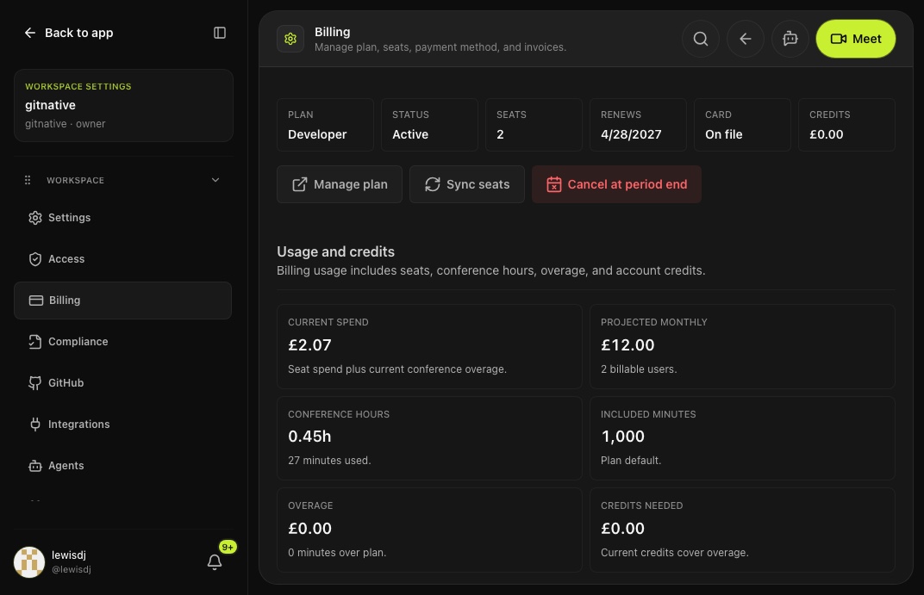Toggle the sidebar panel icon
The width and height of the screenshot is (924, 595).
(219, 33)
